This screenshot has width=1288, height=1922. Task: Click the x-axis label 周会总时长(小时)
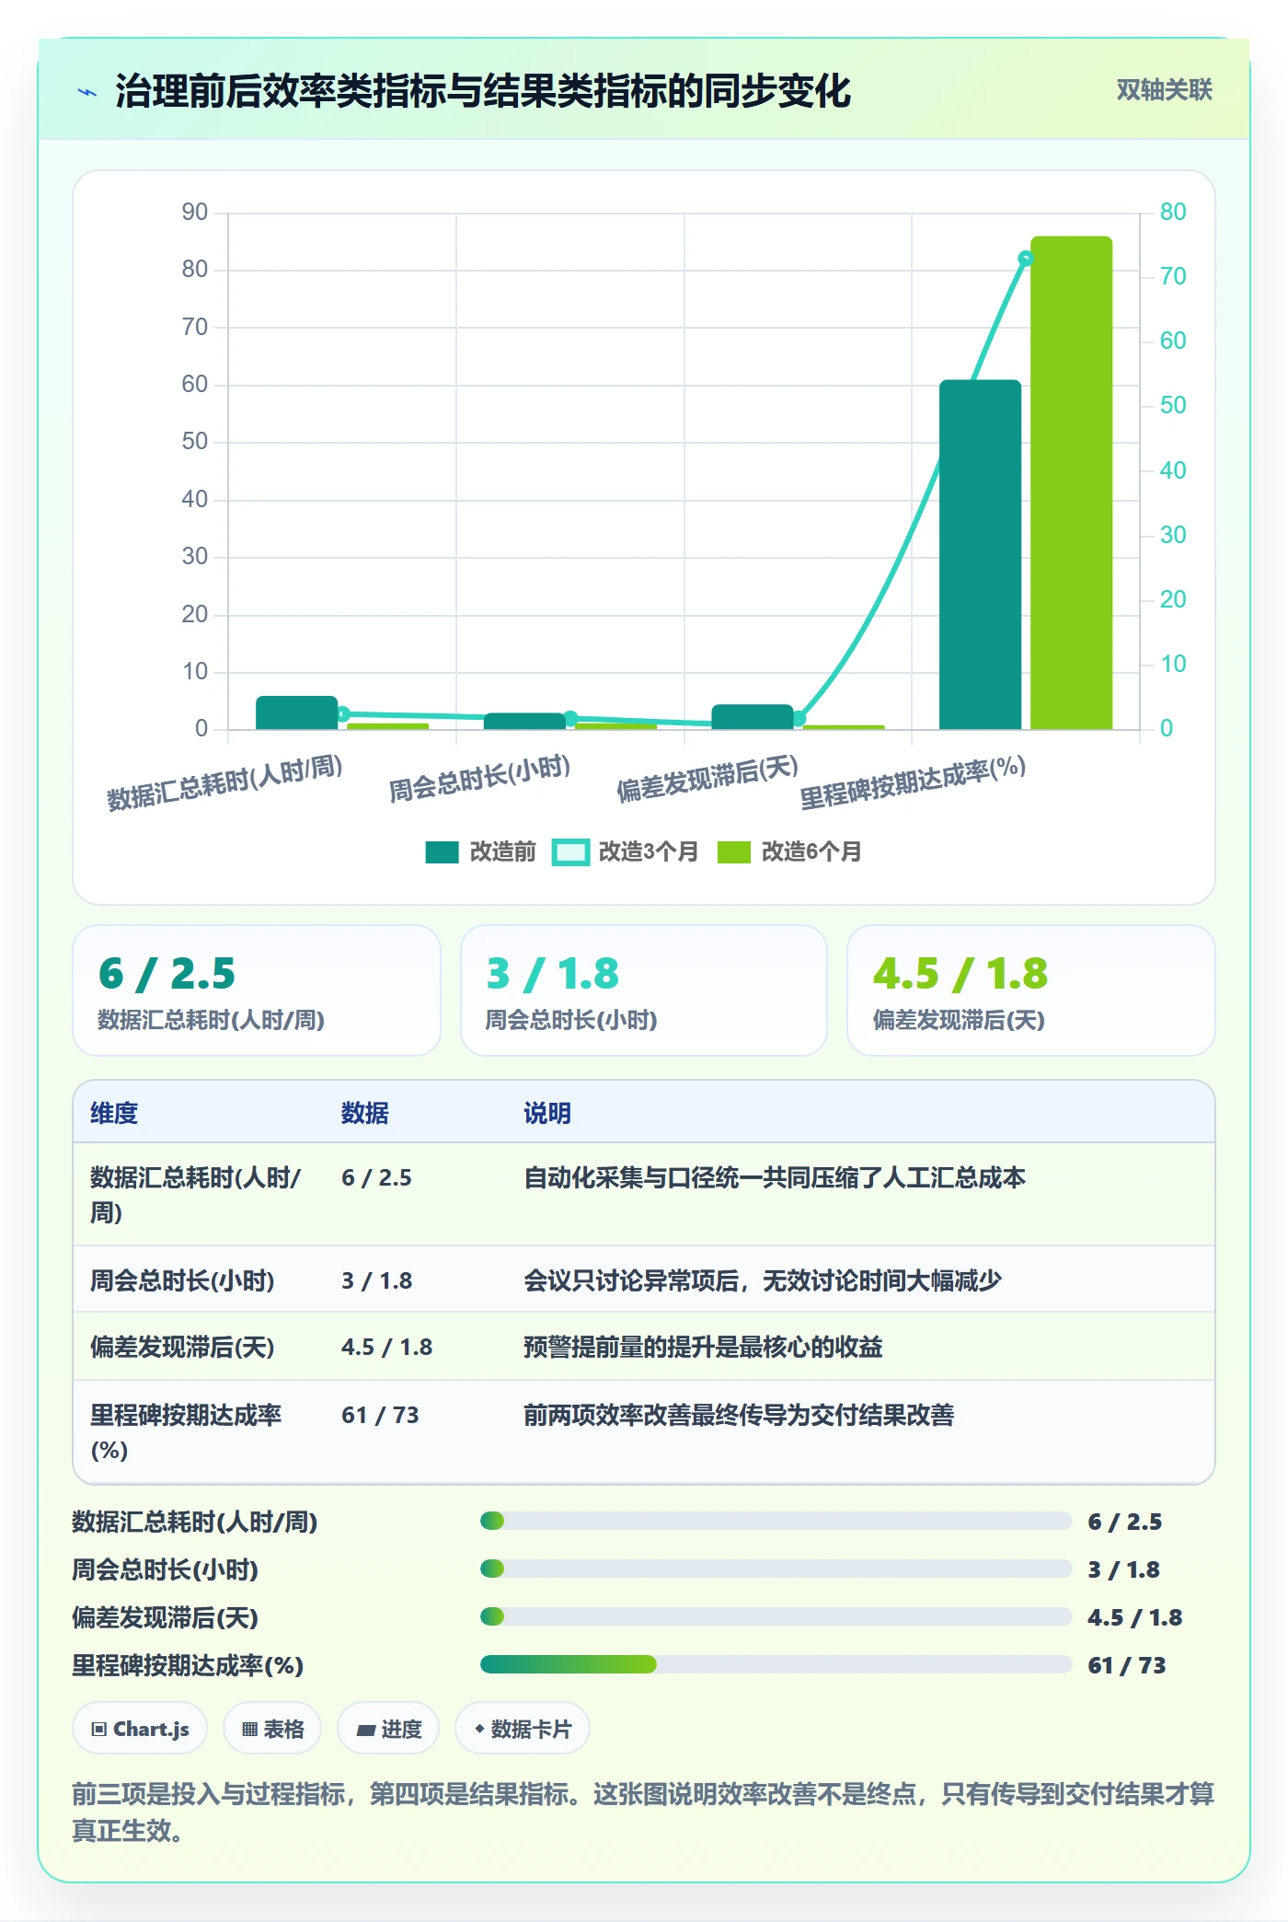(x=479, y=779)
